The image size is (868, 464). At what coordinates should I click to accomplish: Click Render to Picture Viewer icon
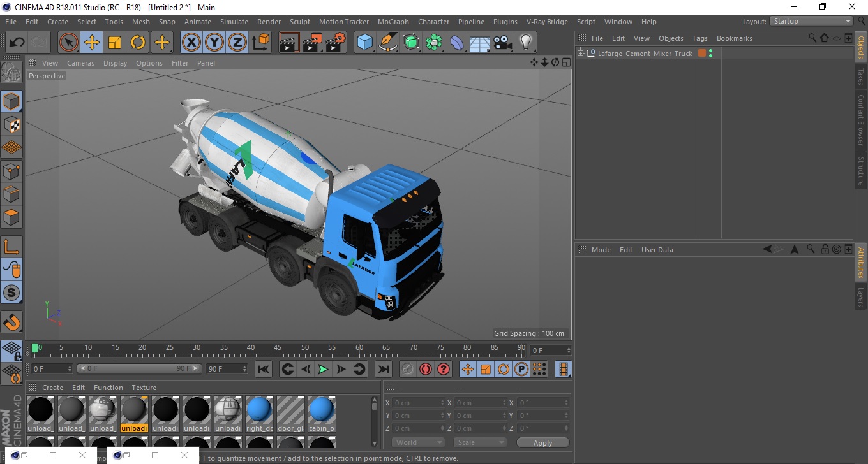pos(312,43)
